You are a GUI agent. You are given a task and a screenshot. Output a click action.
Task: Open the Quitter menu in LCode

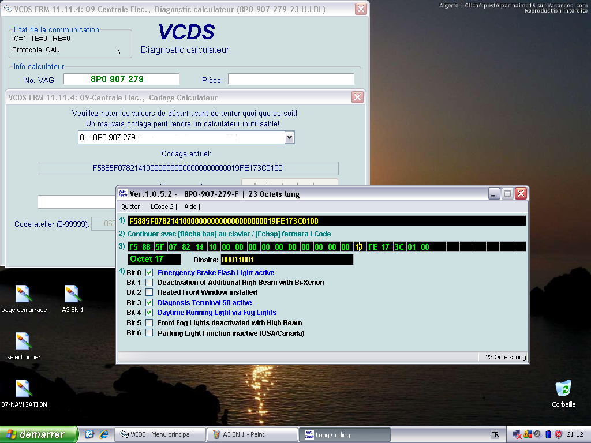[130, 207]
